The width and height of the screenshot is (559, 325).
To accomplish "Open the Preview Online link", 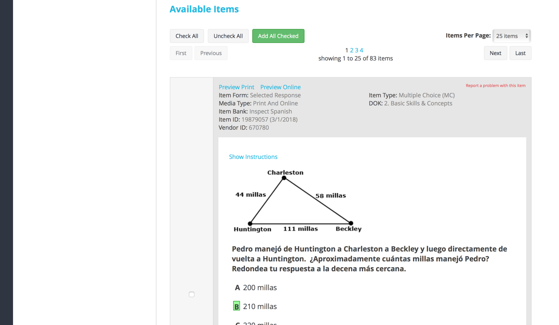I will click(x=280, y=87).
